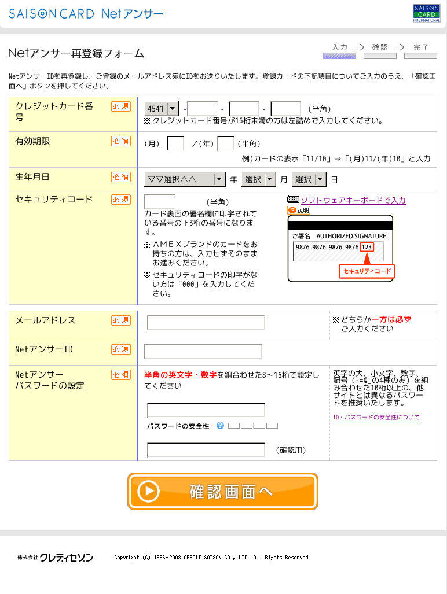
Task: Click the security code card illustration
Action: tap(340, 249)
